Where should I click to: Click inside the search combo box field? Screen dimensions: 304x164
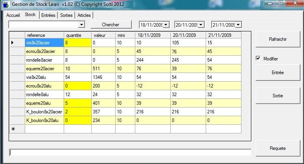[x=44, y=25]
